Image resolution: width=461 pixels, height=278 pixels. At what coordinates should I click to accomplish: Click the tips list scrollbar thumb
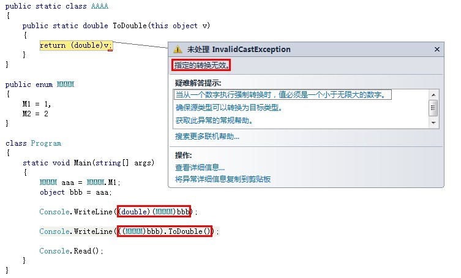tap(433, 108)
